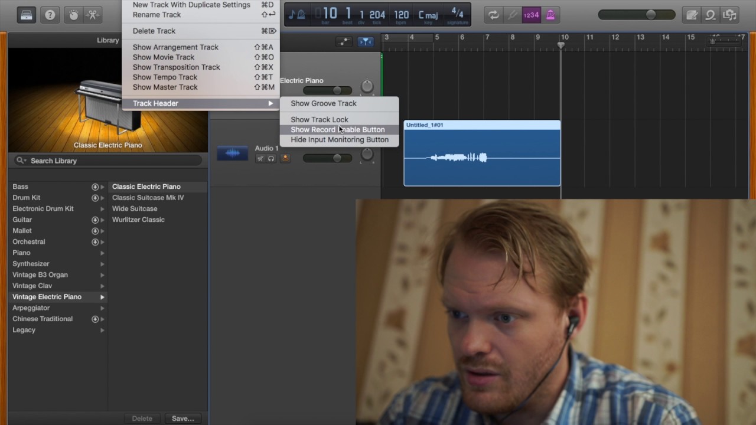Image resolution: width=756 pixels, height=425 pixels.
Task: Toggle the Cycle loop button
Action: [493, 15]
